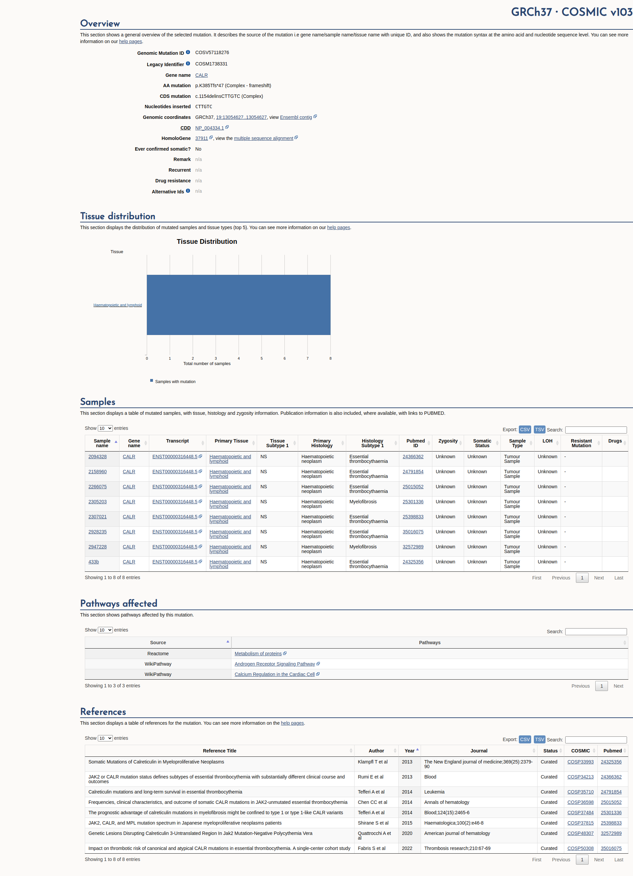The height and width of the screenshot is (876, 633).
Task: Click the Haematopoietic and lymphoid chart bar
Action: [x=239, y=305]
